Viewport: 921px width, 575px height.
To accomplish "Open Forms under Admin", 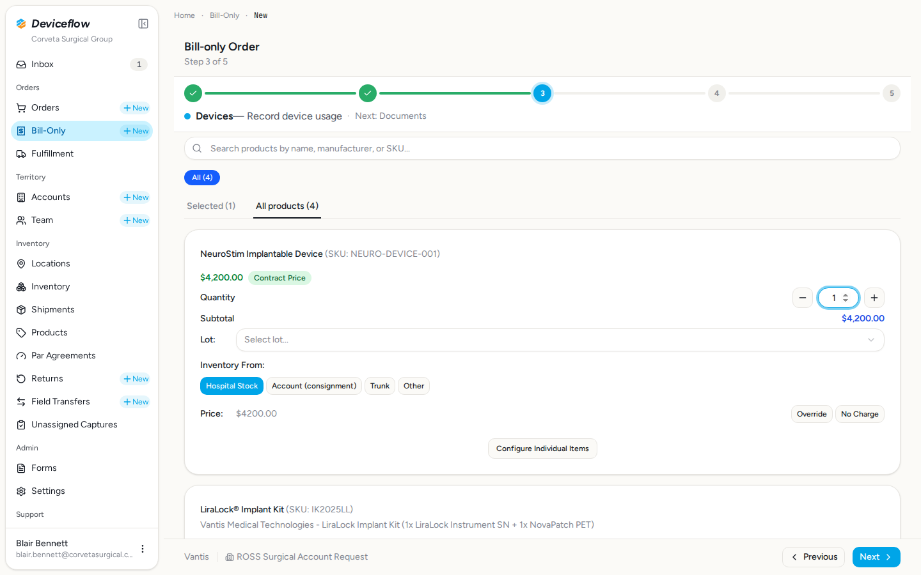I will (x=82, y=468).
